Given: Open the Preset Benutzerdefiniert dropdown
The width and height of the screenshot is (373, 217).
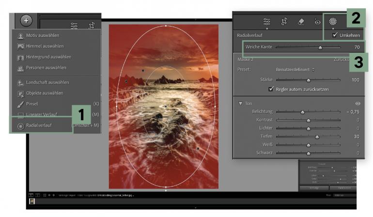Looking at the screenshot, I should click(x=295, y=70).
